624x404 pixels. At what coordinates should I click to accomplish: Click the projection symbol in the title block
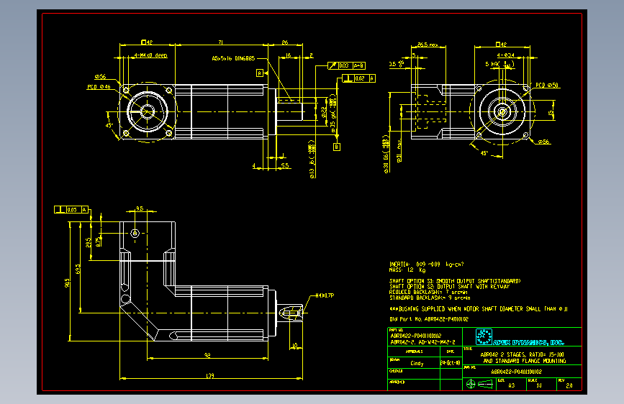click(x=481, y=384)
